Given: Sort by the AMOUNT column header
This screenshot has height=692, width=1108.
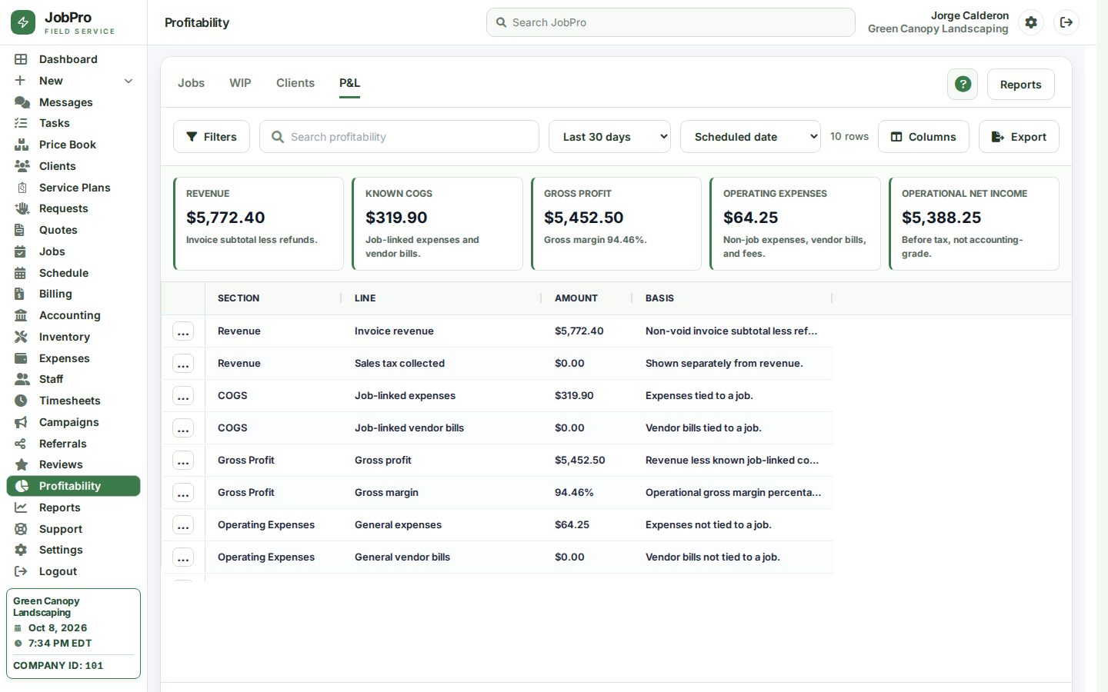Looking at the screenshot, I should [x=576, y=298].
